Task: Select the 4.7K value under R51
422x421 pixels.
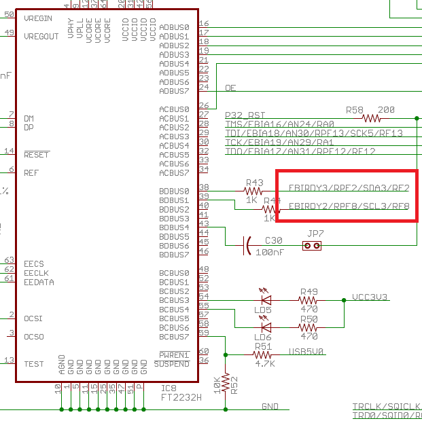Action: tap(265, 364)
